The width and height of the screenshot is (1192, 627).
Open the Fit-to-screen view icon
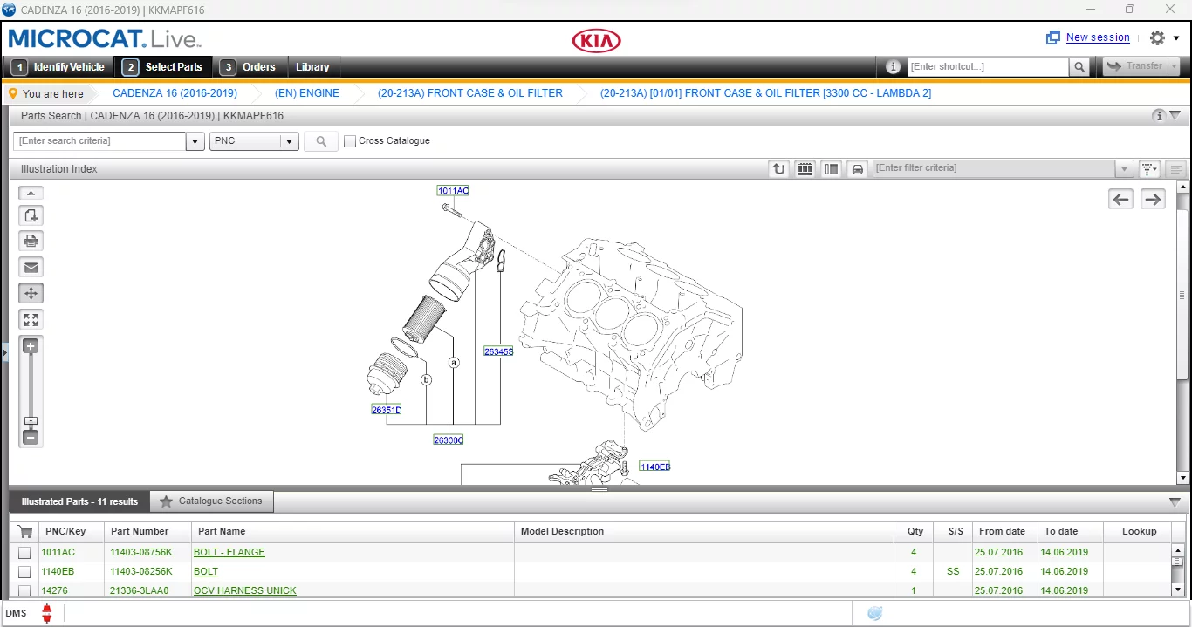tap(31, 319)
